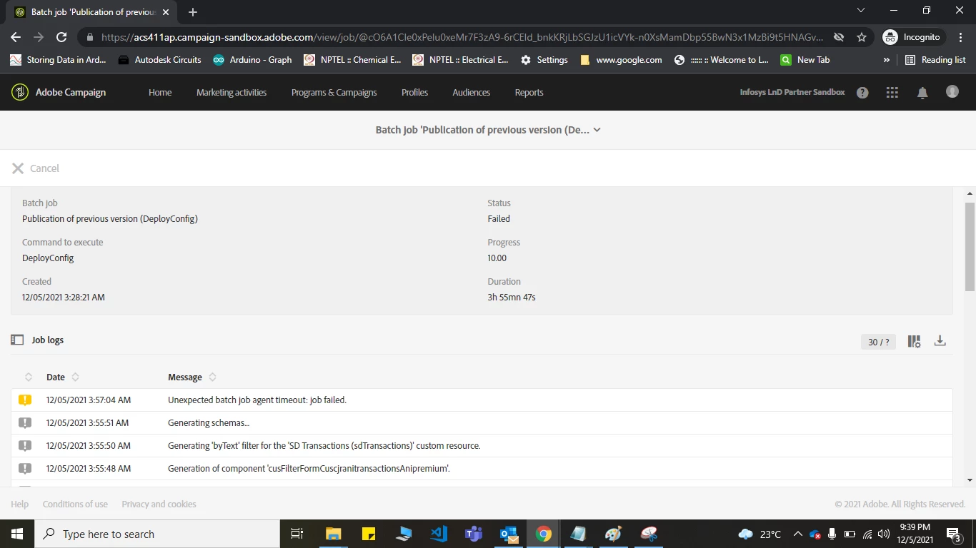This screenshot has height=548, width=976.
Task: Click the Windows taskbar search box
Action: pyautogui.click(x=156, y=534)
